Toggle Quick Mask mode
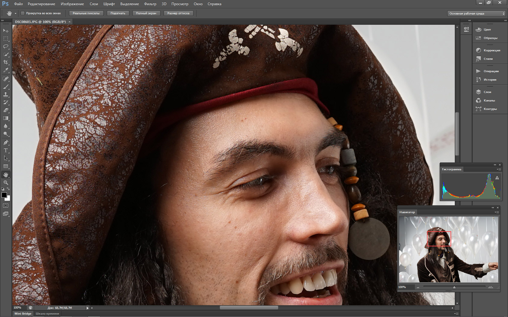Viewport: 508px width, 317px height. click(6, 206)
